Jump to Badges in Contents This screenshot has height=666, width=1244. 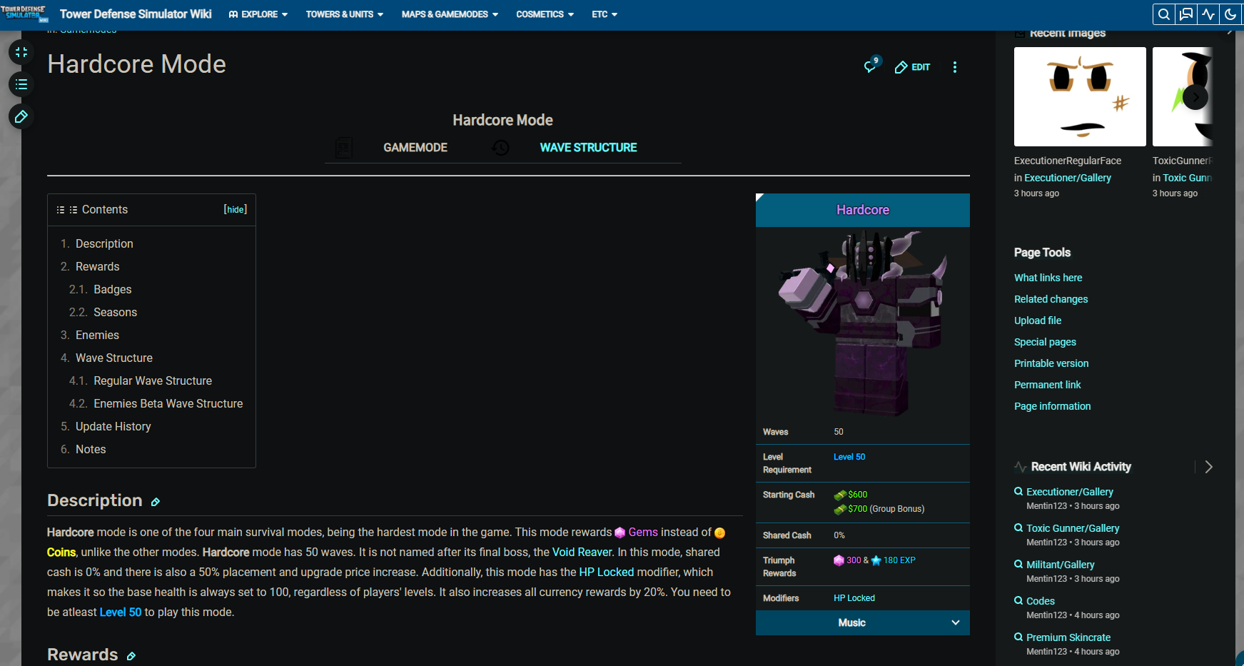(113, 289)
